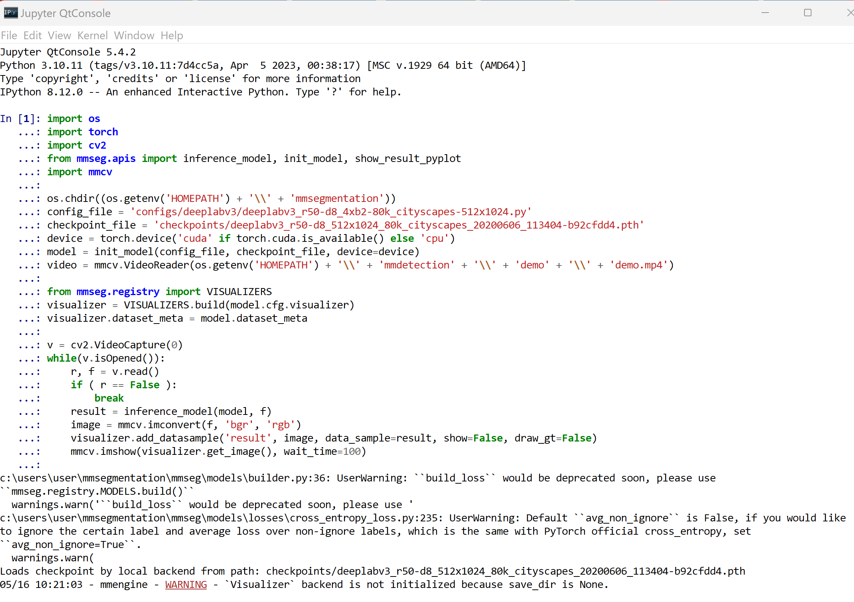The height and width of the screenshot is (602, 854).
Task: Close the Jupyter QtConsole window
Action: [850, 13]
